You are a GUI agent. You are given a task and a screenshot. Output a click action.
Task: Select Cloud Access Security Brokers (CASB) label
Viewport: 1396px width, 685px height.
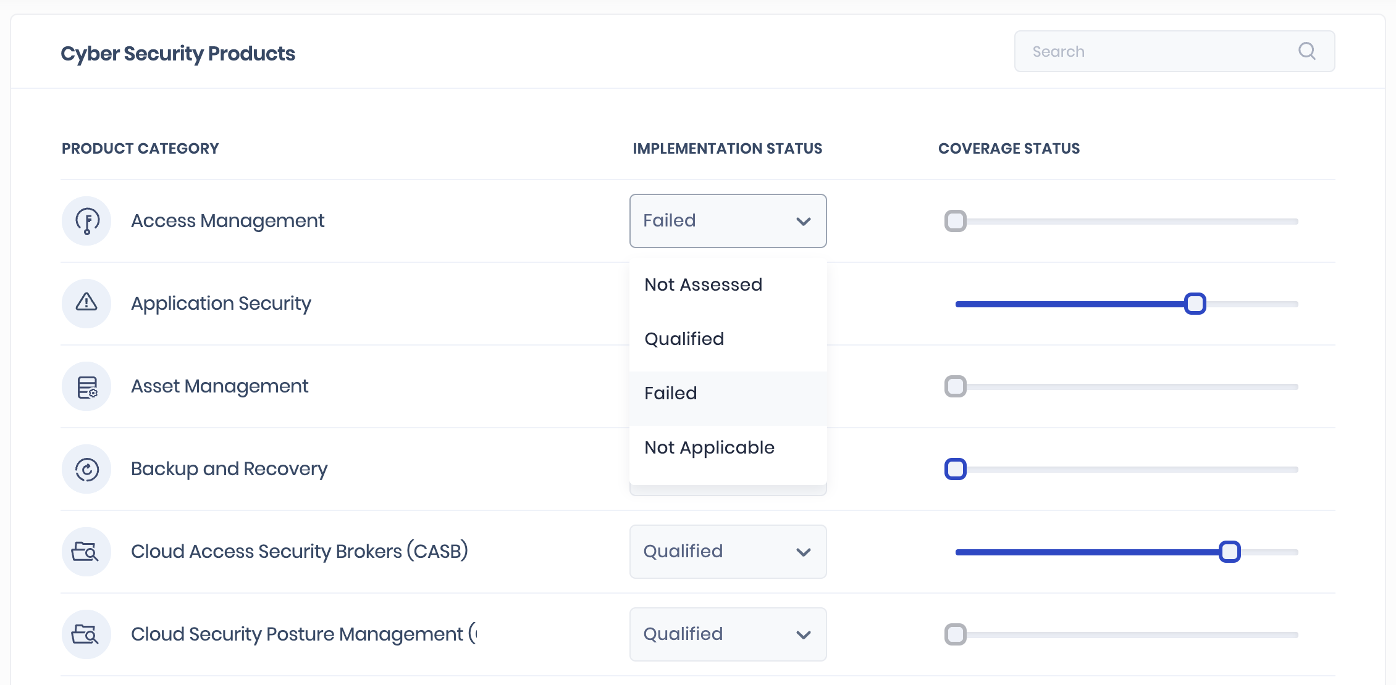300,551
